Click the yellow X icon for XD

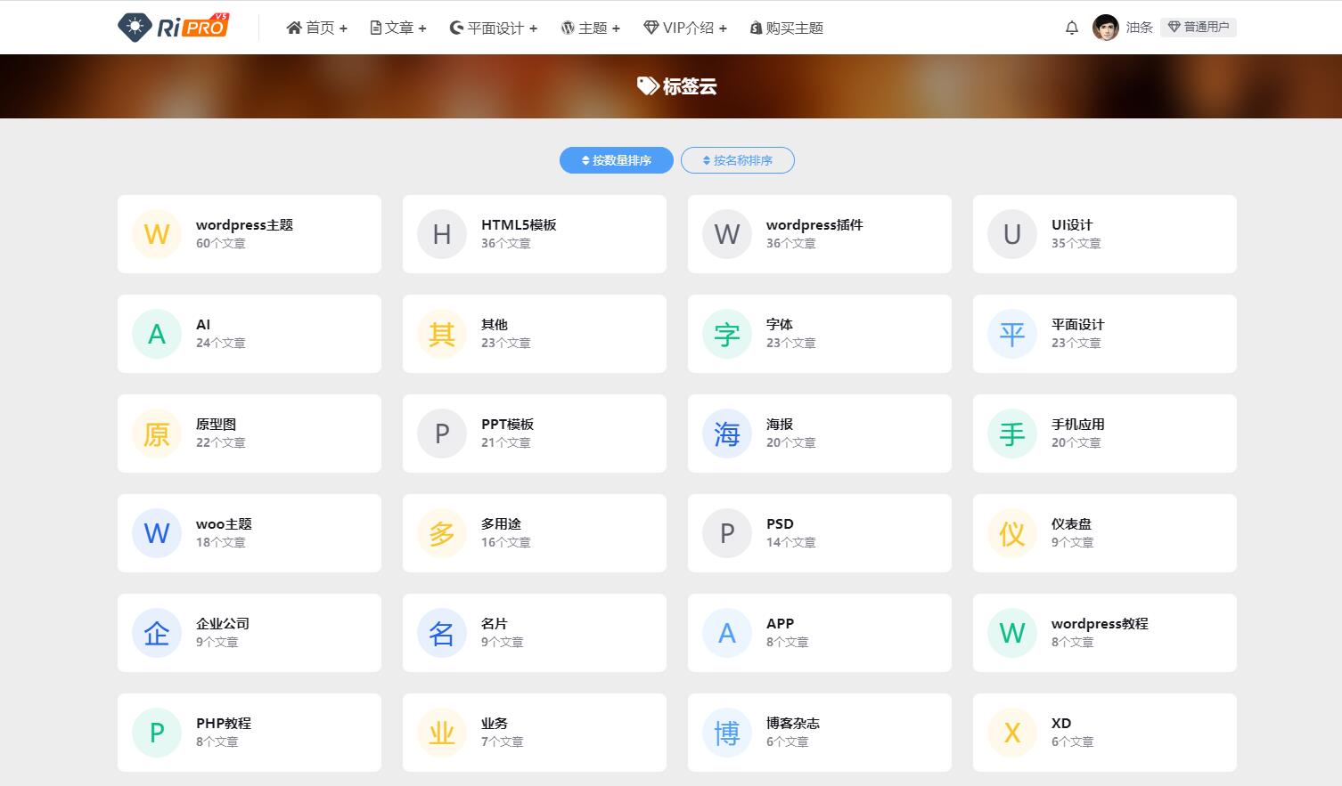[1012, 733]
